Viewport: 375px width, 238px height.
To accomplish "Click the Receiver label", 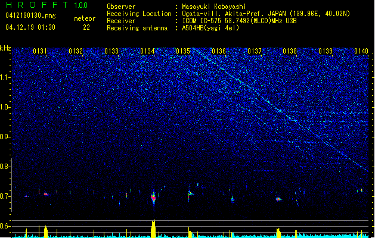I will [121, 21].
